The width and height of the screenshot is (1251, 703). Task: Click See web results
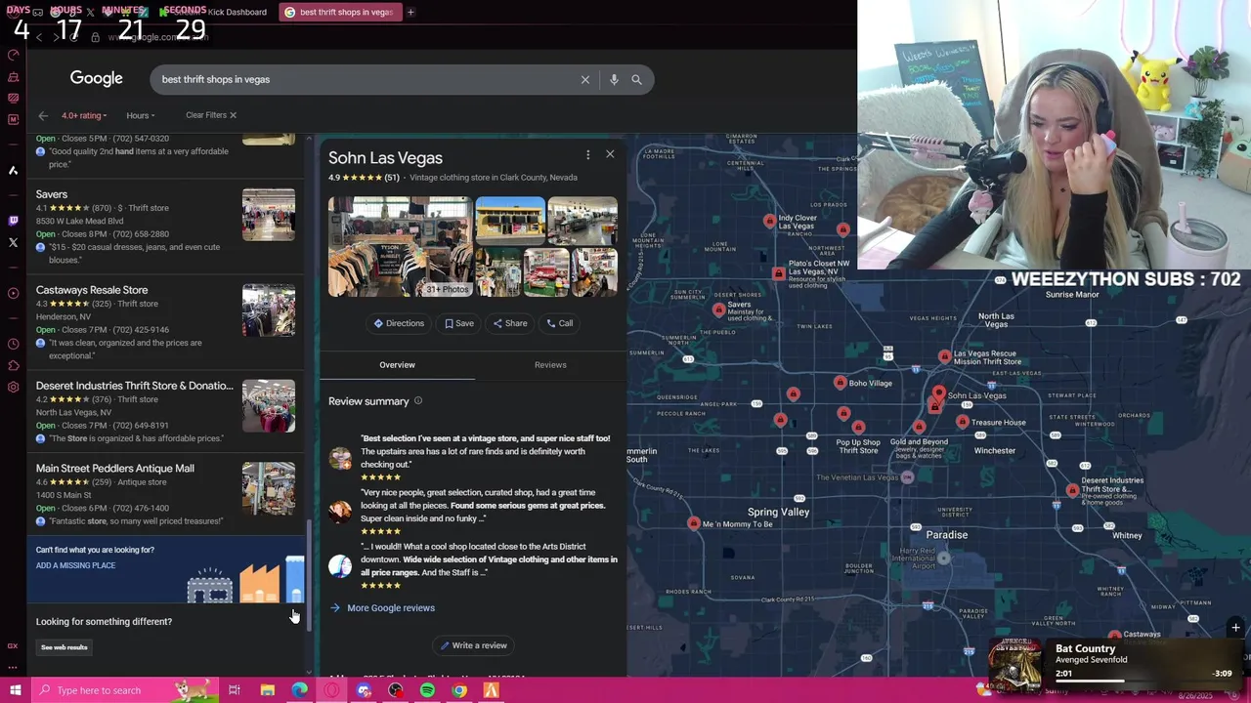pyautogui.click(x=65, y=647)
